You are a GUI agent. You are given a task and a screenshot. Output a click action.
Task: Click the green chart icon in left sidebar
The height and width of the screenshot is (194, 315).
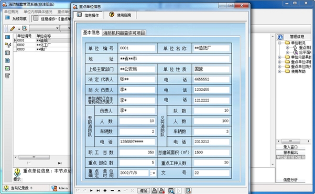point(7,68)
